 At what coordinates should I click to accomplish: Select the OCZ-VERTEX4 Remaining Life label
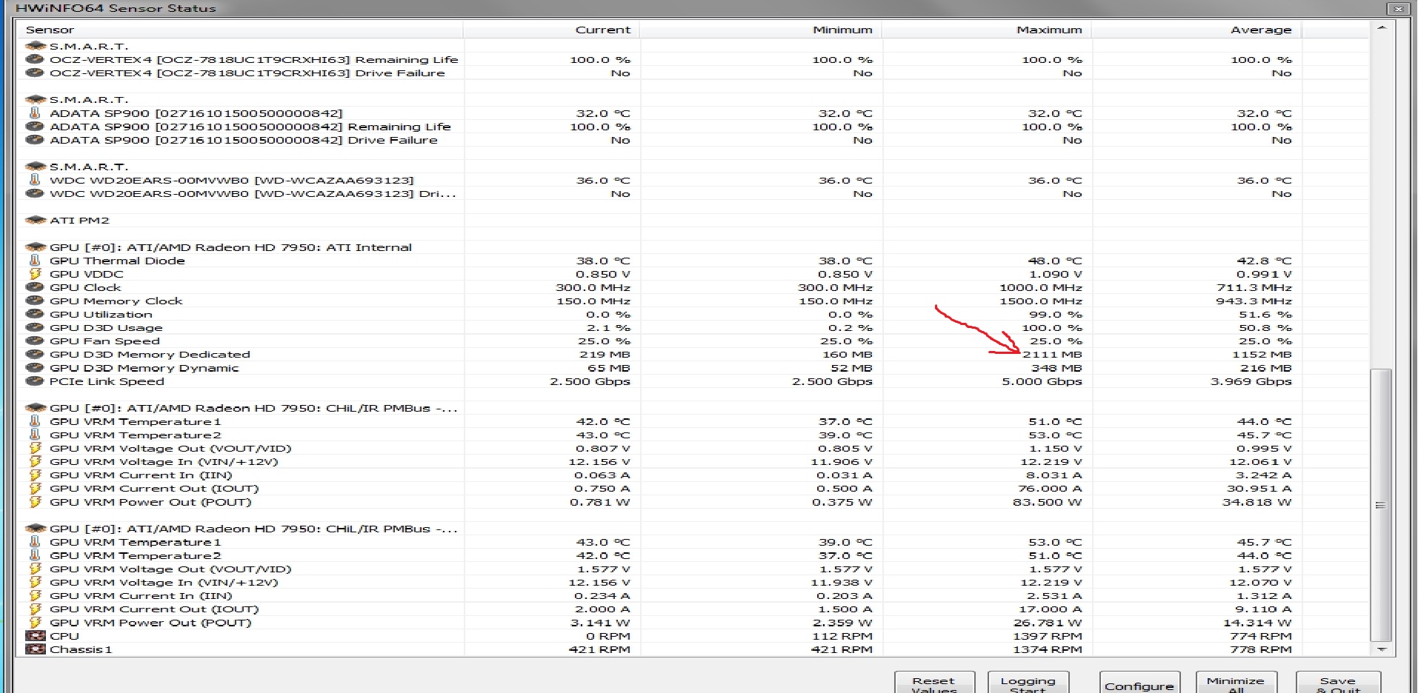pos(254,59)
